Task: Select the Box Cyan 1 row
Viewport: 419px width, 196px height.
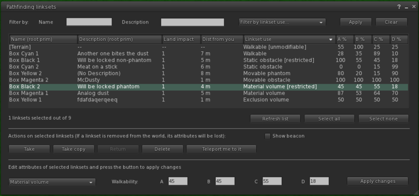Action: pyautogui.click(x=208, y=54)
